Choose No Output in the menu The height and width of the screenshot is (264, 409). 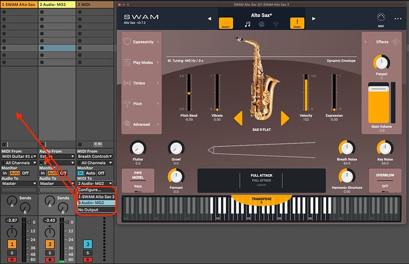click(x=96, y=210)
